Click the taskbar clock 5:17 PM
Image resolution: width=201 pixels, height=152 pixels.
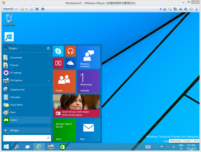coord(191,147)
